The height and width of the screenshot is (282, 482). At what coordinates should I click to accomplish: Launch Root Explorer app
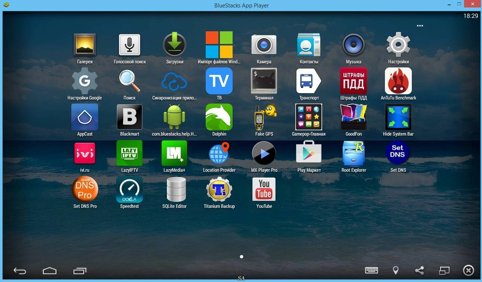pyautogui.click(x=354, y=153)
